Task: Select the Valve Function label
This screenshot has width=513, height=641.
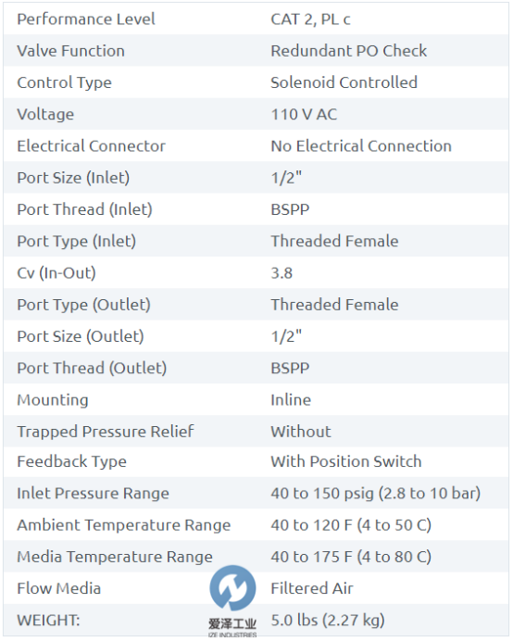Action: pos(70,51)
